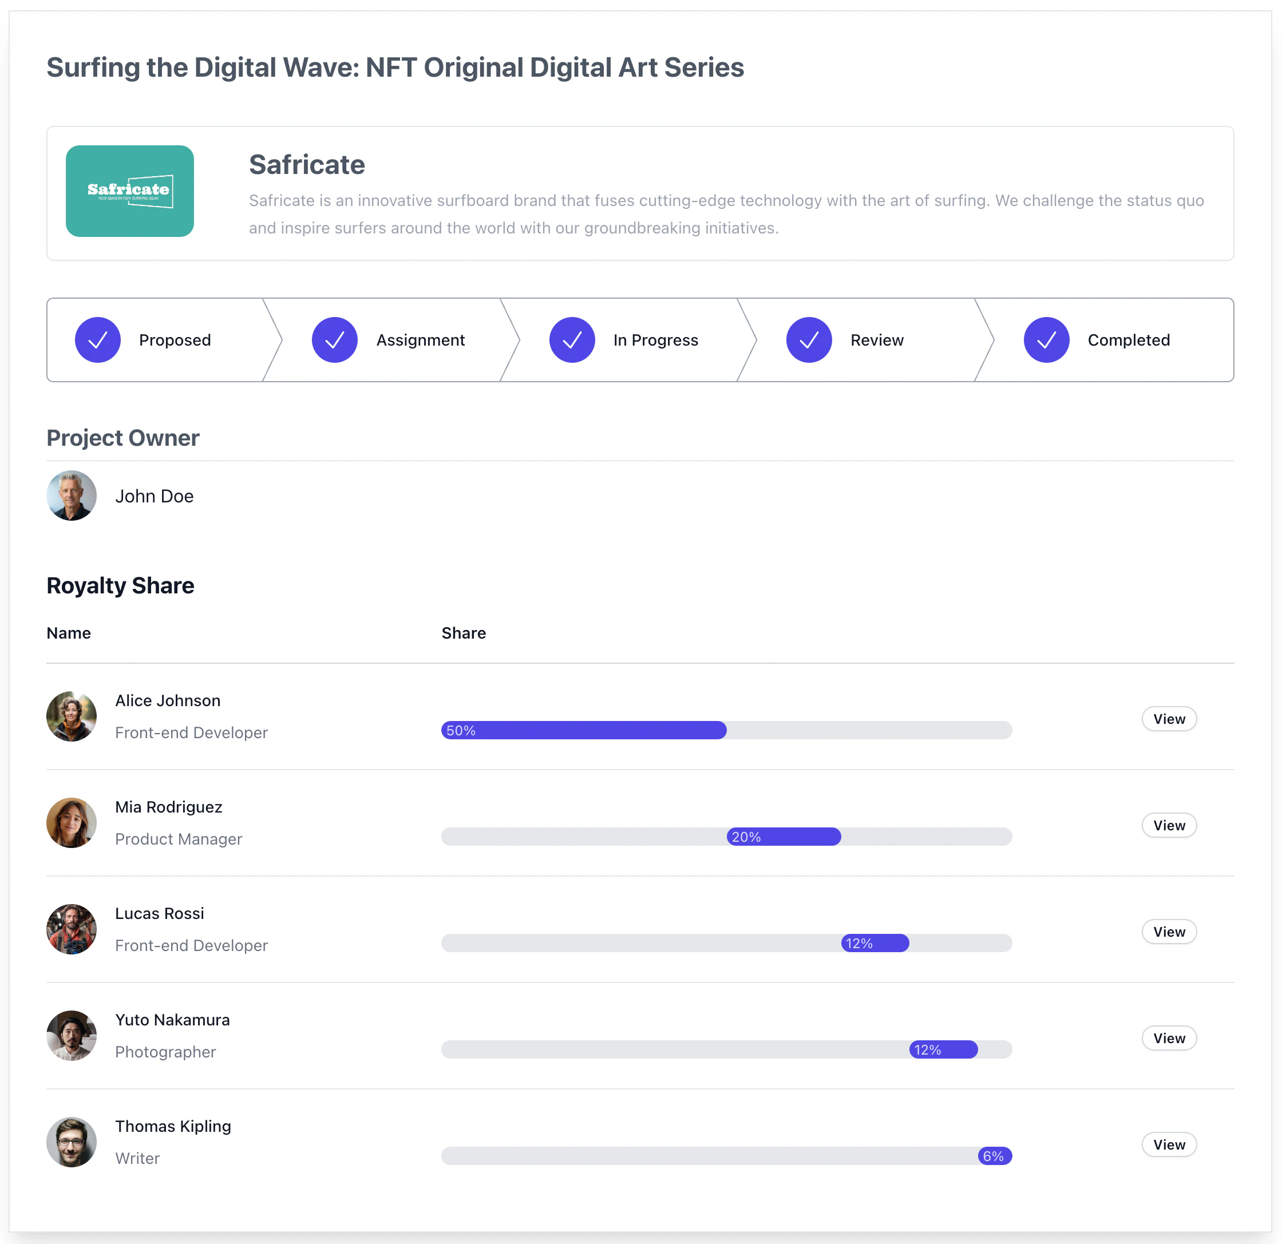Click the In Progress checkmark icon

coord(572,340)
